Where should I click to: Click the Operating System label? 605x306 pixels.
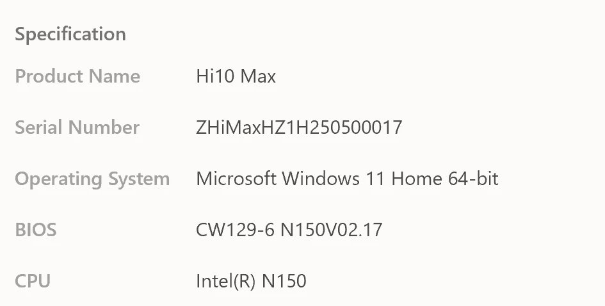pos(92,179)
